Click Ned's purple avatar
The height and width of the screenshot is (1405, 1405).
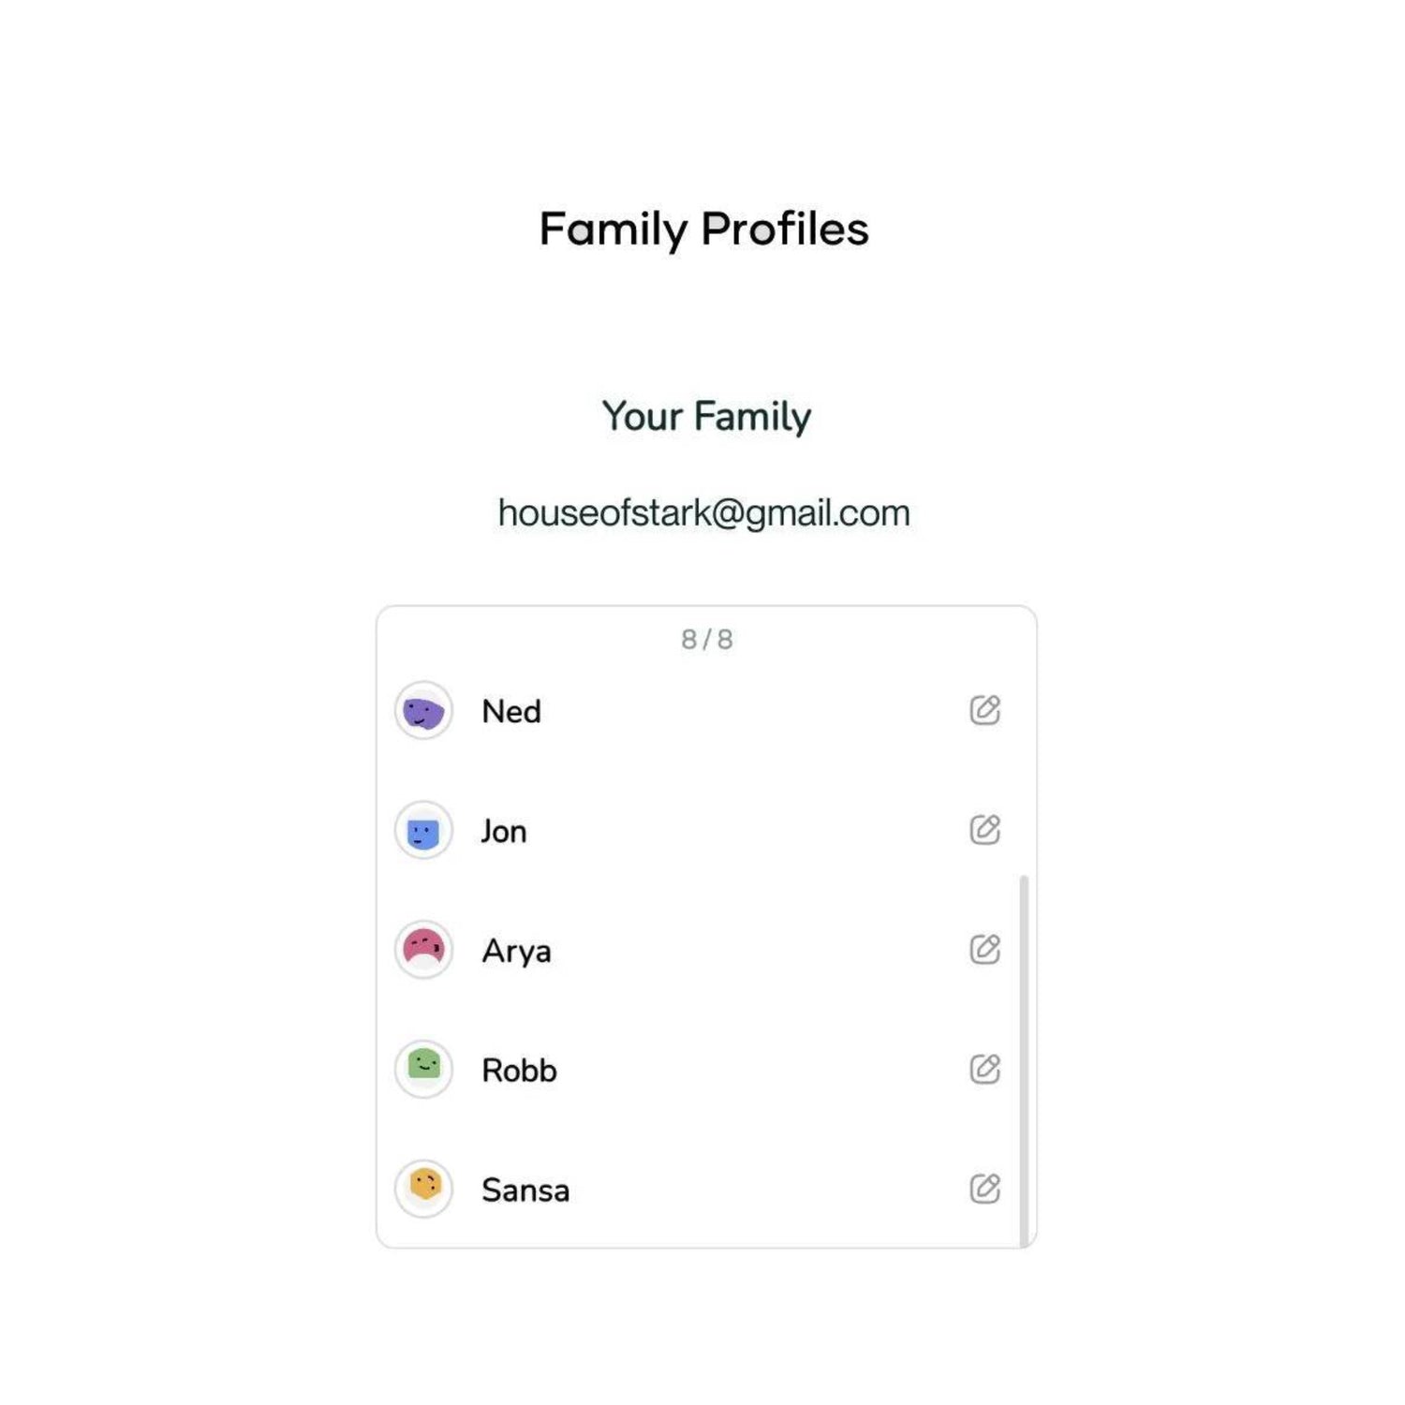[x=423, y=711]
